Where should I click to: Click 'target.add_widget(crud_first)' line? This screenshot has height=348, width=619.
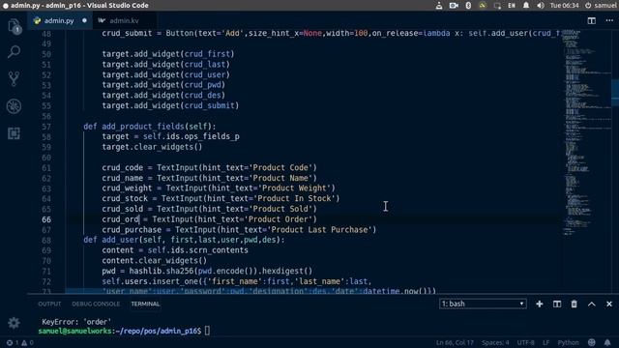coord(168,54)
